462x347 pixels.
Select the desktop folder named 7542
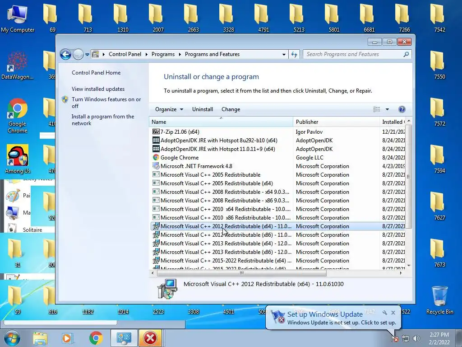(439, 18)
